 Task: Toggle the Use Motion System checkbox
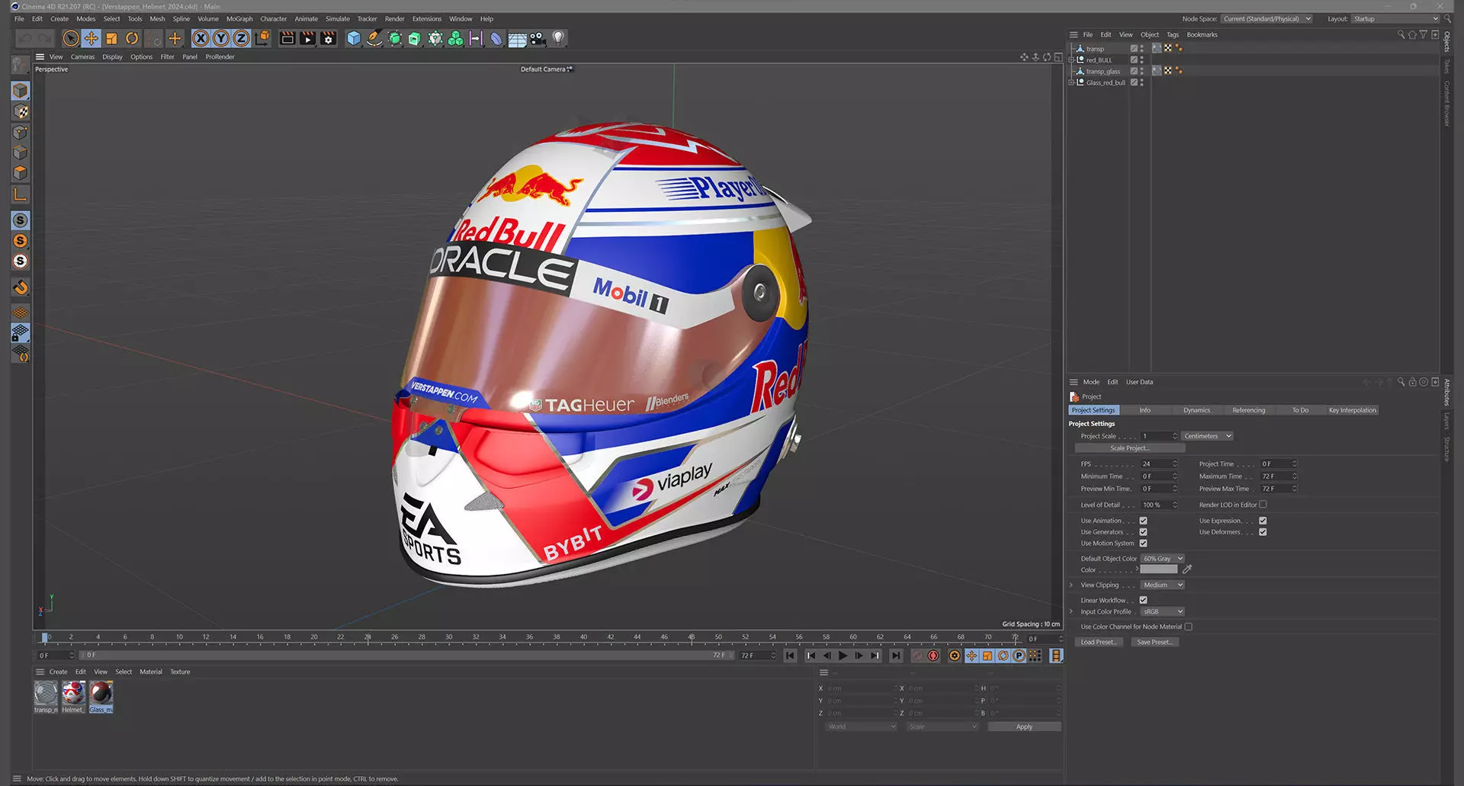tap(1143, 544)
